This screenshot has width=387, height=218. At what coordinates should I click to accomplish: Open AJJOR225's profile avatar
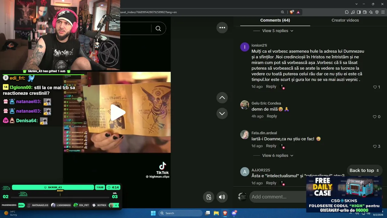pyautogui.click(x=245, y=172)
